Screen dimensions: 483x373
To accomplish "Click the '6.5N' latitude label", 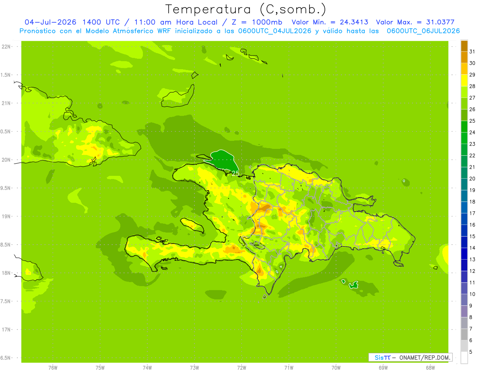I will 6,358.
